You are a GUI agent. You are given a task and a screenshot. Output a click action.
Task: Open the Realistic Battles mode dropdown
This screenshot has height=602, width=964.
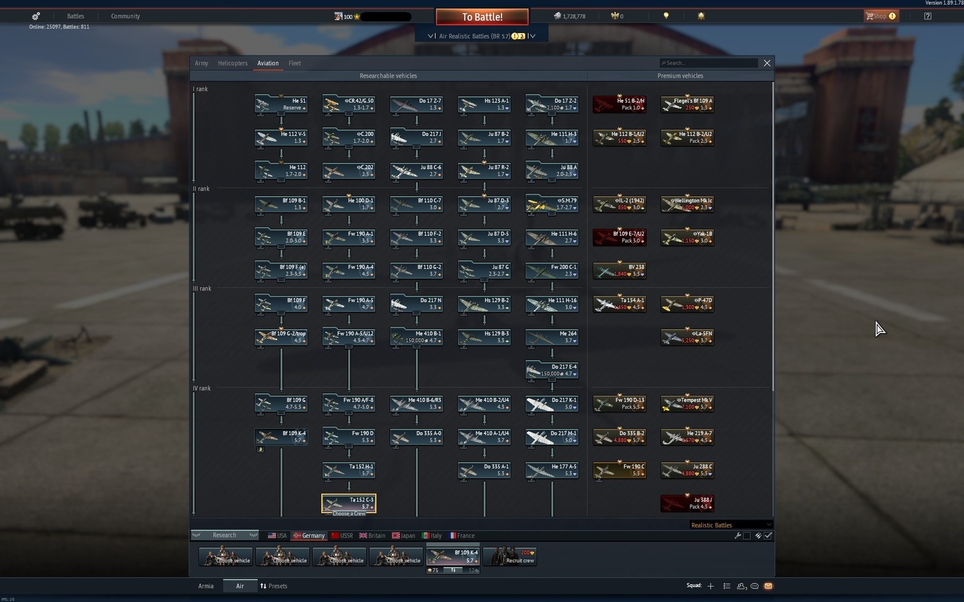click(731, 525)
